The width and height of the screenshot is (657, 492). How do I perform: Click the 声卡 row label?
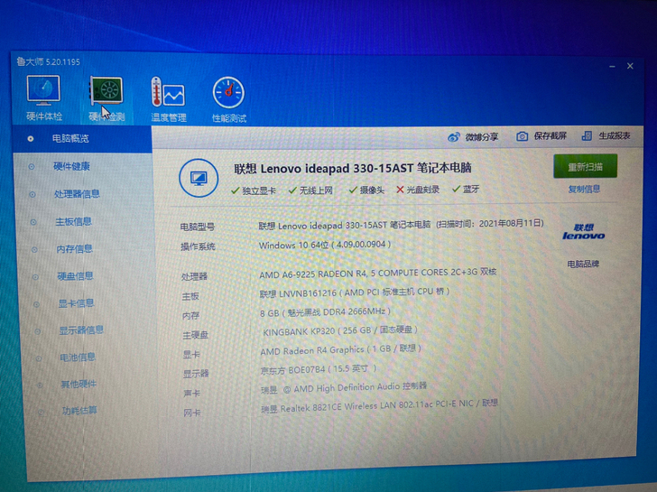[192, 393]
